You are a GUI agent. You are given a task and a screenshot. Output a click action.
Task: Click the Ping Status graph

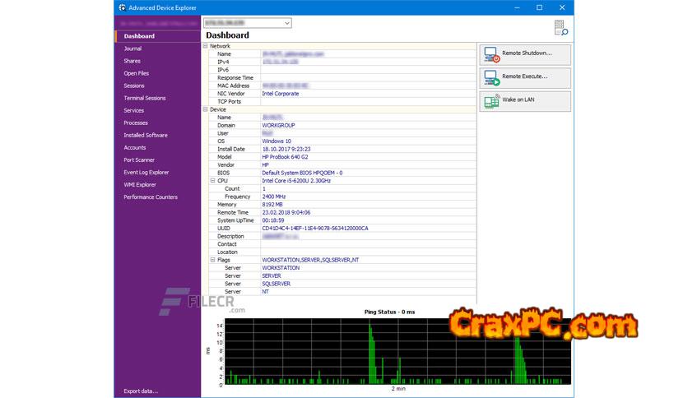(391, 351)
